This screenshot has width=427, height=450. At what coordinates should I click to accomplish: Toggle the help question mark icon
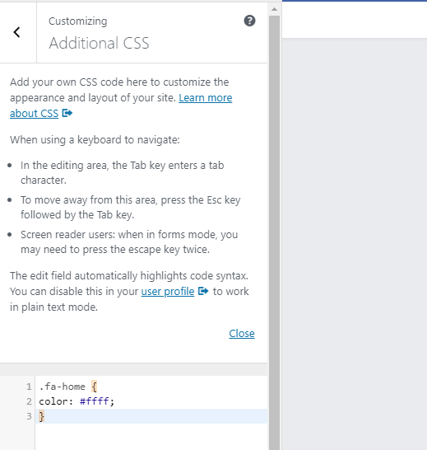(249, 21)
